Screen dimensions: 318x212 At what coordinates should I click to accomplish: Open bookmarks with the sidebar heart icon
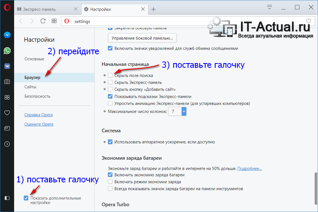pos(7,113)
